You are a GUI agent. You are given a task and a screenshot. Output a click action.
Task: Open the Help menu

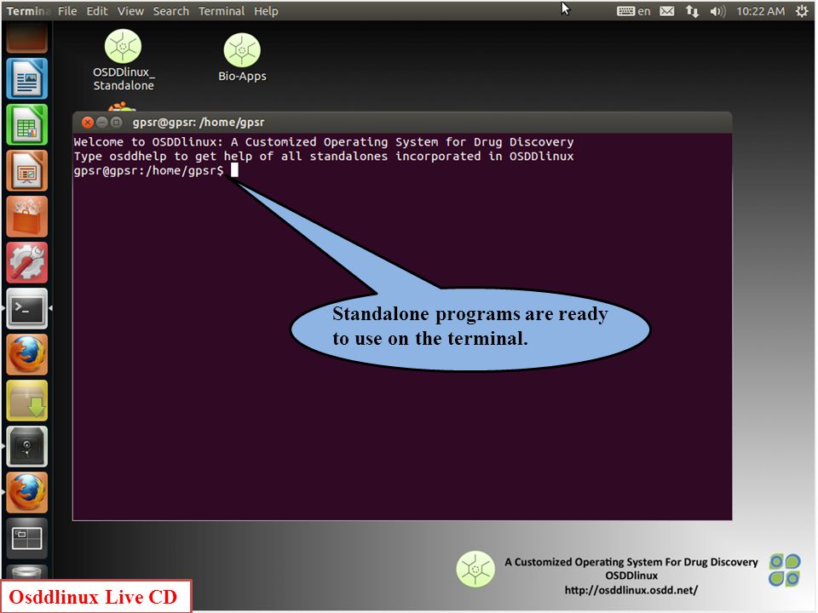point(266,11)
